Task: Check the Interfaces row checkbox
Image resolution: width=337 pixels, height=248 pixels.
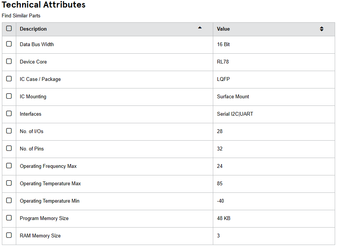Action: click(x=9, y=114)
